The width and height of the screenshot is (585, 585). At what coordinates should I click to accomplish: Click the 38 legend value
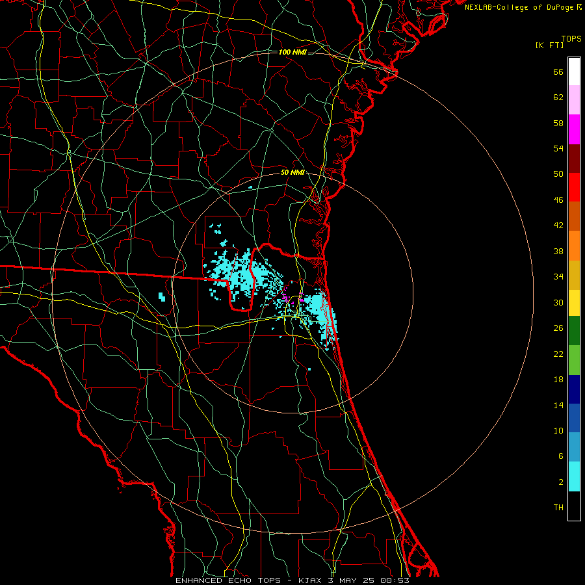(558, 251)
